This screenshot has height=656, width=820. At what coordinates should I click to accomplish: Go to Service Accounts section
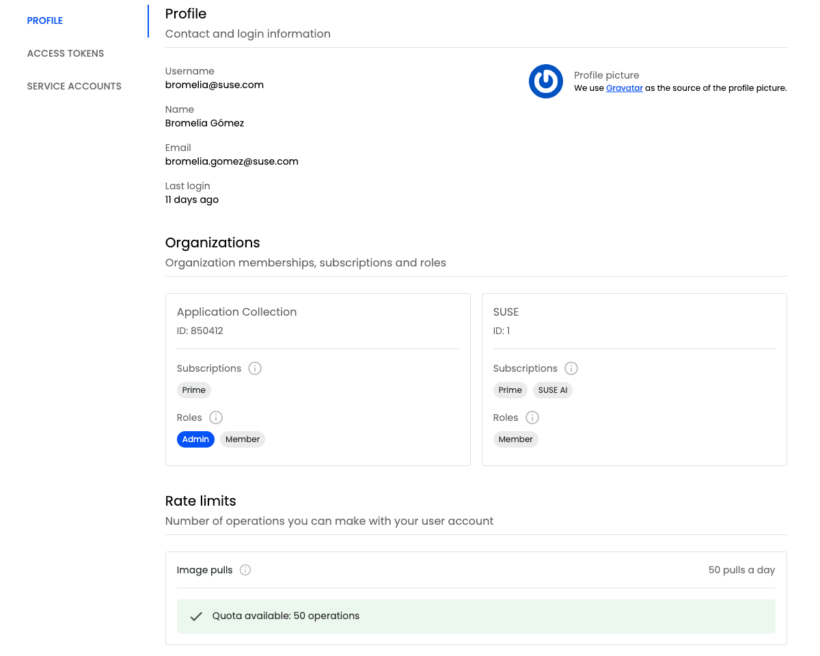point(74,86)
